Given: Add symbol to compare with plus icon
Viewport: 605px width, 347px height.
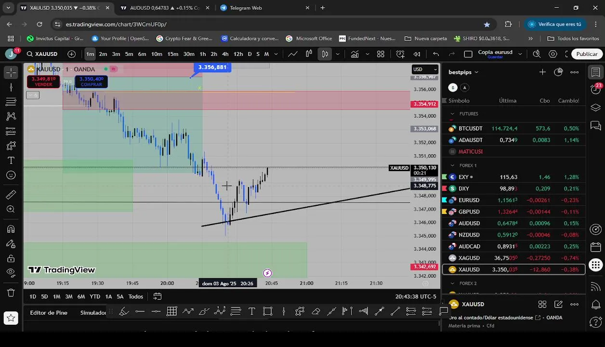Looking at the screenshot, I should (72, 54).
